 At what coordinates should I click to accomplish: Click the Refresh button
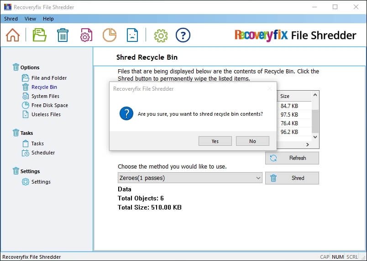pyautogui.click(x=292, y=158)
